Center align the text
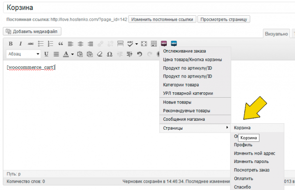The height and width of the screenshot is (190, 295). point(81,44)
